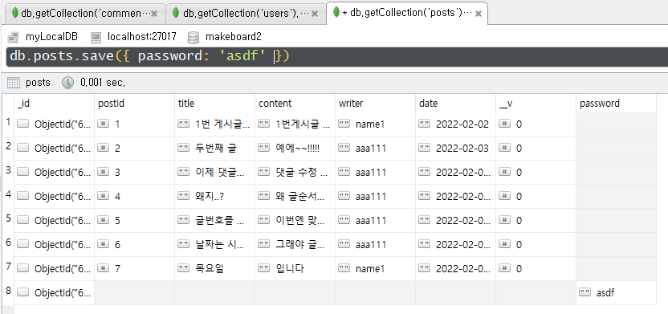Select the title cell 목요일

point(214,269)
